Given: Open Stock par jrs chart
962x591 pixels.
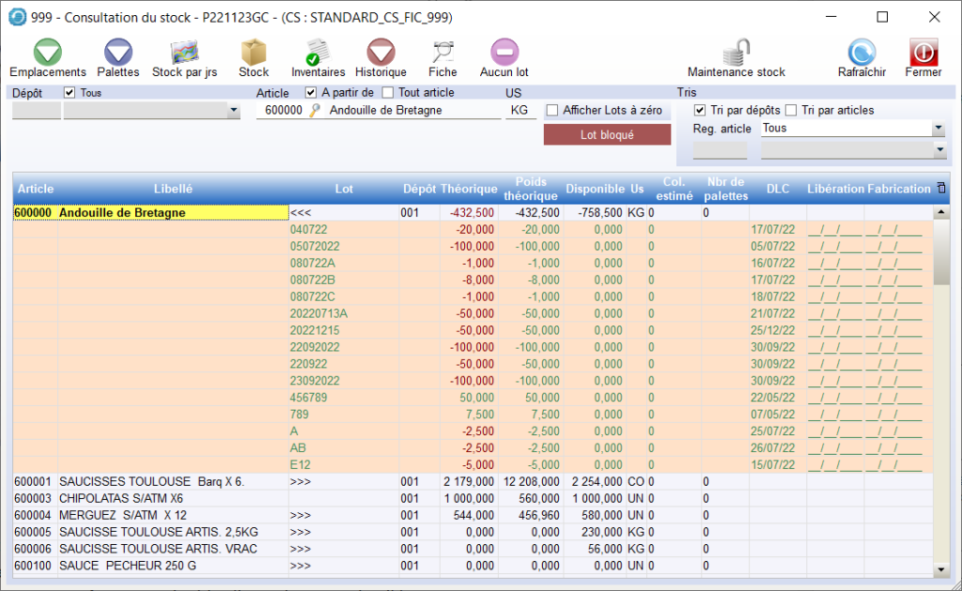Looking at the screenshot, I should tap(184, 54).
